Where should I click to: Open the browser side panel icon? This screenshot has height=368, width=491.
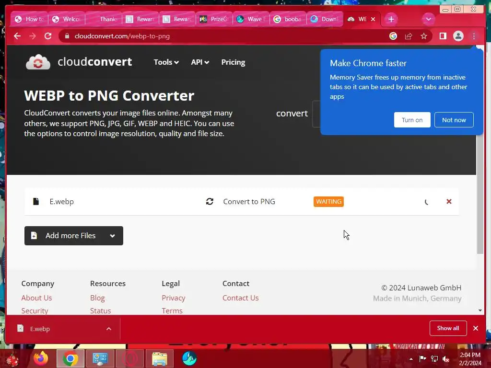coord(443,36)
